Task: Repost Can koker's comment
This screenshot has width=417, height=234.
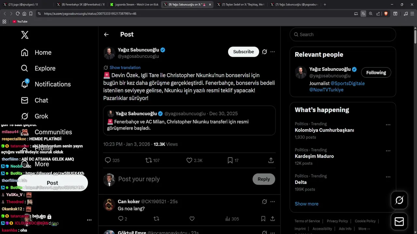Action: point(156,219)
